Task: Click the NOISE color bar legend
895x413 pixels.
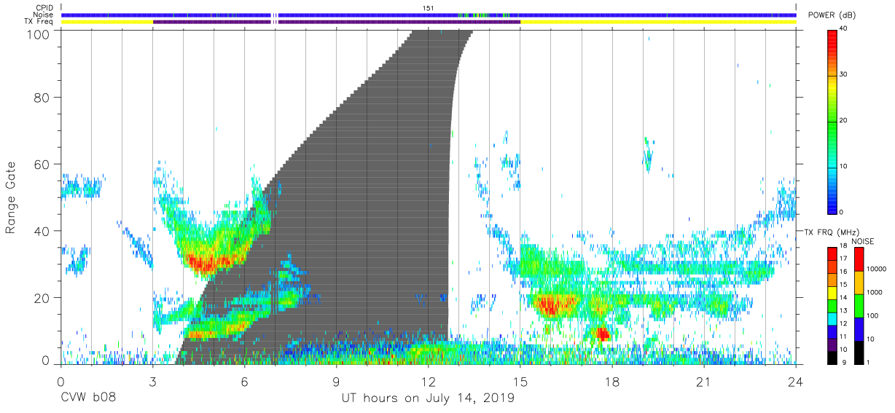Action: click(x=858, y=306)
